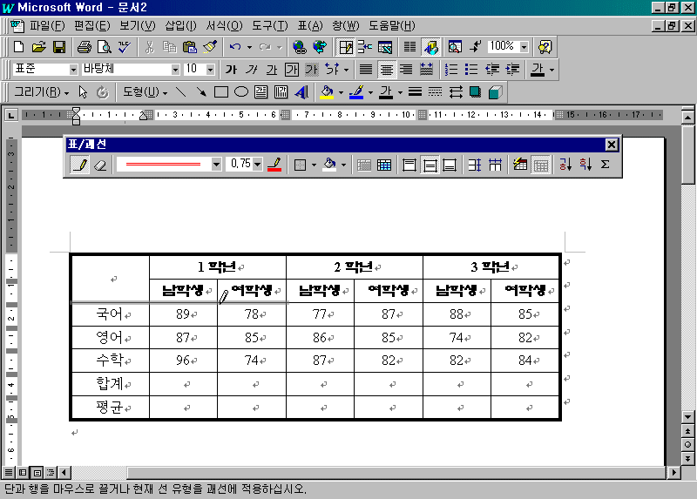The image size is (697, 499).
Task: Cut selection with the scissors icon
Action: coord(149,47)
